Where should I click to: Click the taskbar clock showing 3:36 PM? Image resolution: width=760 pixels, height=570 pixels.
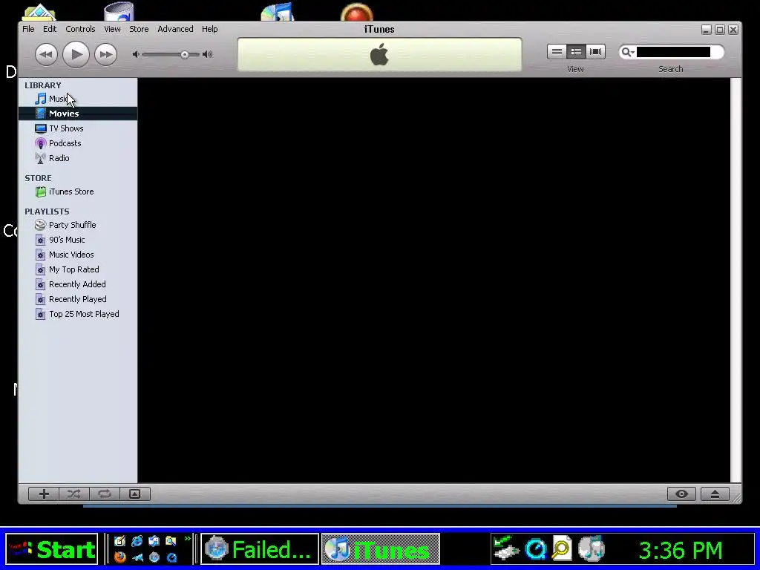click(681, 551)
